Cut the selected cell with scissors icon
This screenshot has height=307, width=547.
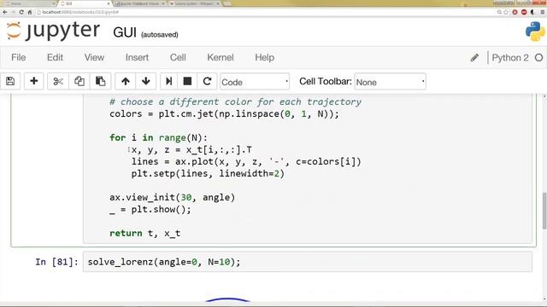tap(58, 82)
